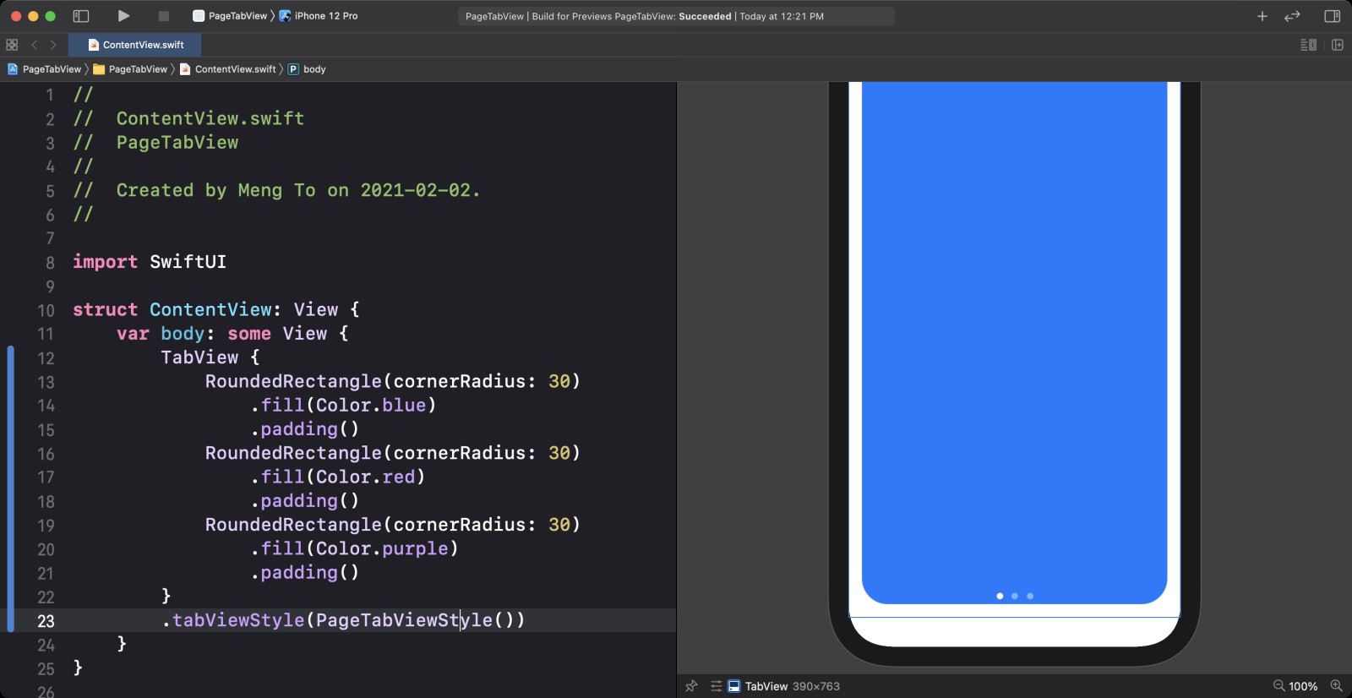
Task: Click 'RoundedRectangle' on line 19
Action: click(293, 525)
